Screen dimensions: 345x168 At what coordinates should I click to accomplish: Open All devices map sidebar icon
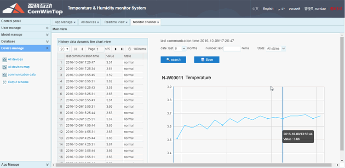coord(5,67)
